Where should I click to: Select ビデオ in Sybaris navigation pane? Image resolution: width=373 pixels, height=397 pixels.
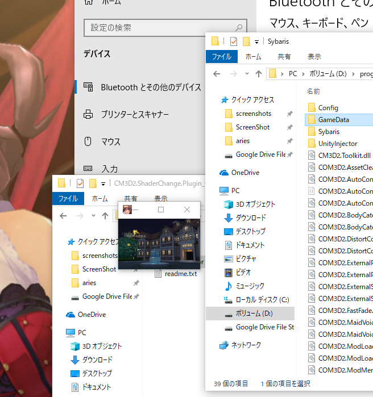[x=243, y=273]
